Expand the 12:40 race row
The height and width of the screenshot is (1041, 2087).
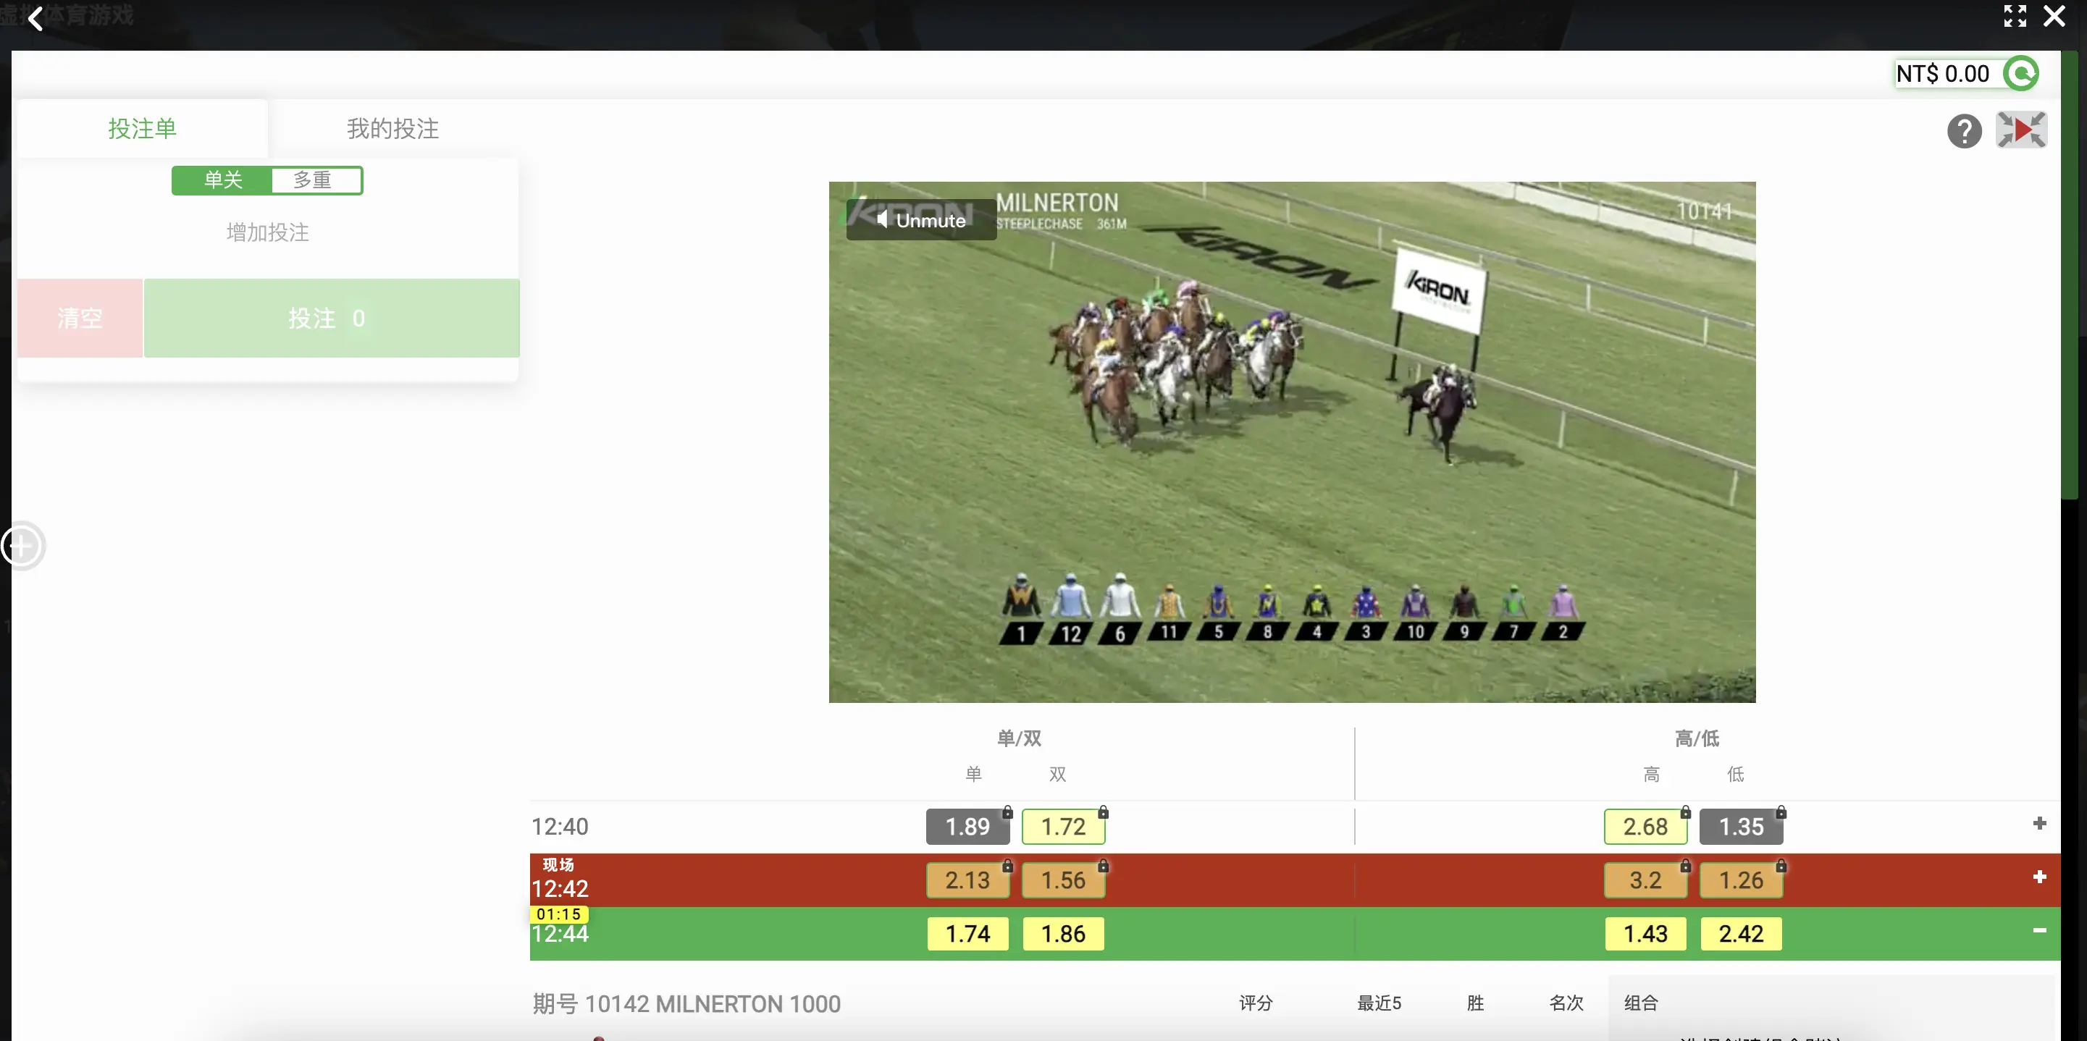tap(2039, 824)
